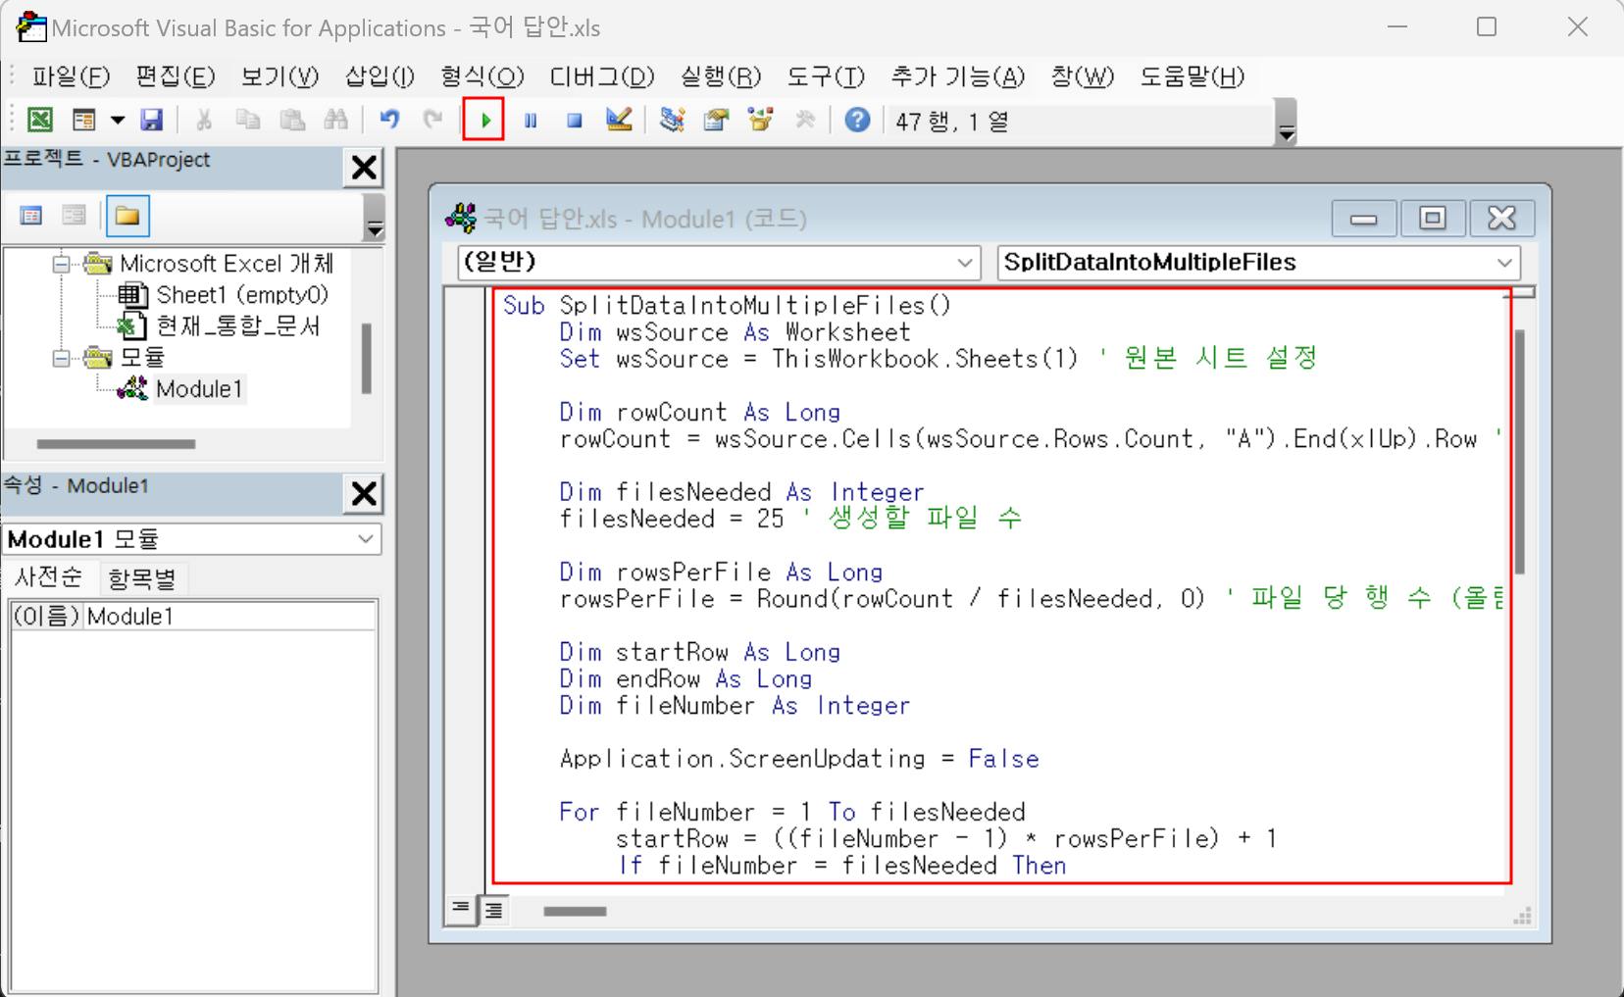Click View Object icon in project panel
Image resolution: width=1624 pixels, height=997 pixels.
(x=74, y=216)
